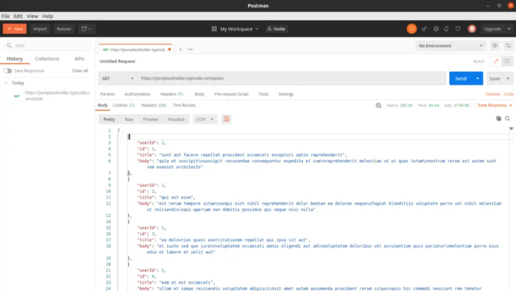Image resolution: width=516 pixels, height=291 pixels.
Task: Click the New button
Action: 15,29
